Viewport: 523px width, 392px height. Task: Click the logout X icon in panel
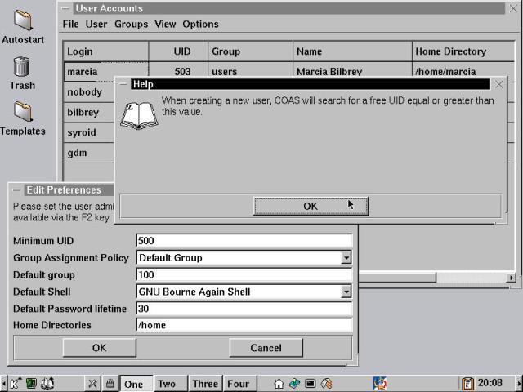[x=92, y=383]
